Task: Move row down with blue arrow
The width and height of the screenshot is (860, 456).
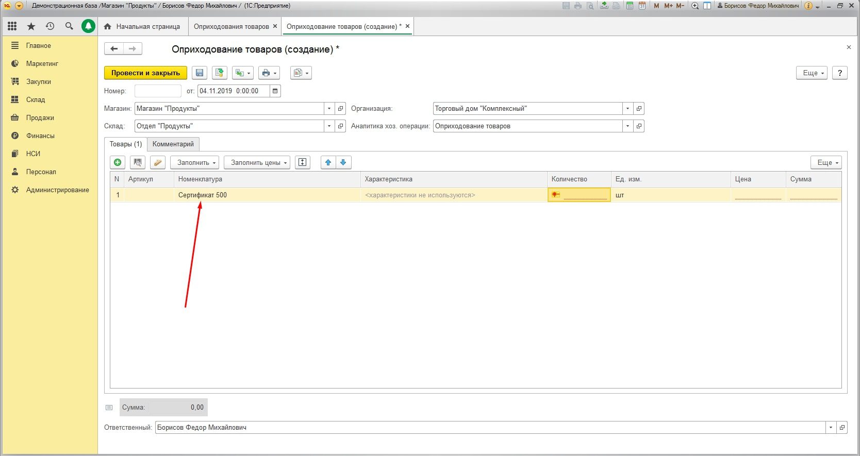Action: pos(343,162)
